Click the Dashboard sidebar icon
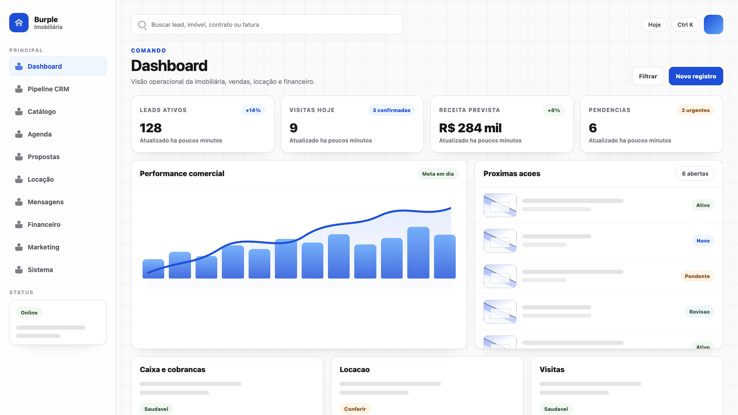738x415 pixels. click(19, 66)
